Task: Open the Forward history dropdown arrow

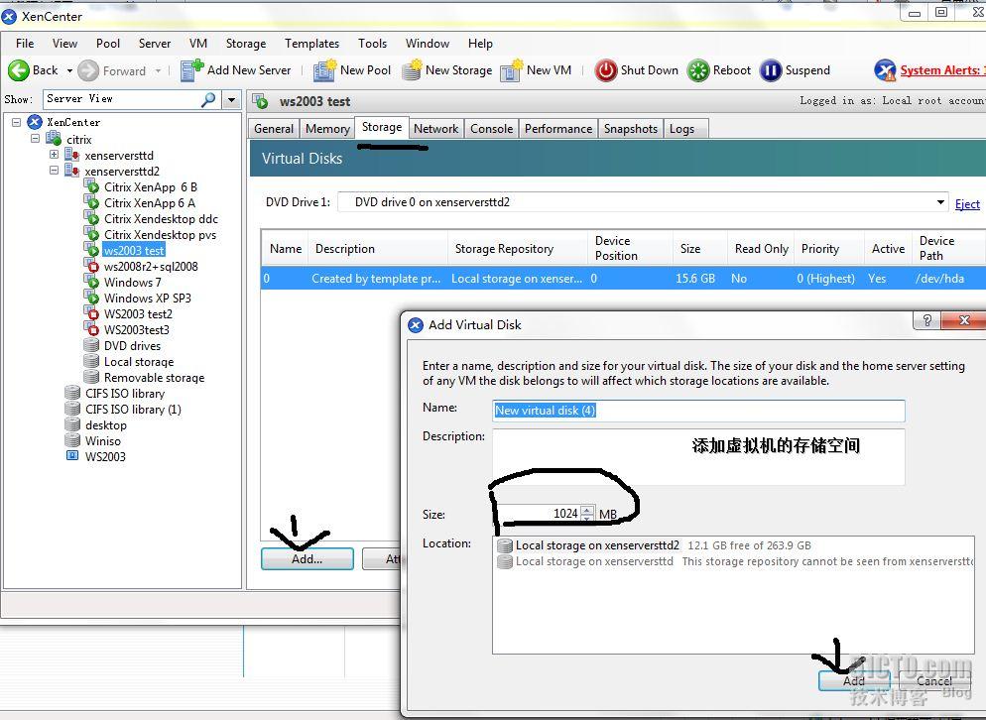Action: point(158,70)
